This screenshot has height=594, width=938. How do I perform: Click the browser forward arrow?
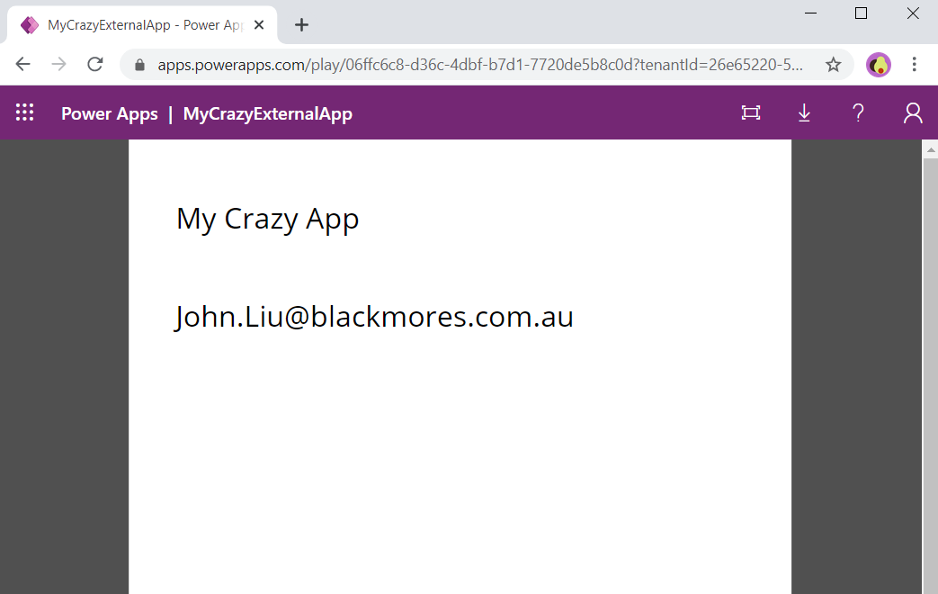click(x=58, y=65)
